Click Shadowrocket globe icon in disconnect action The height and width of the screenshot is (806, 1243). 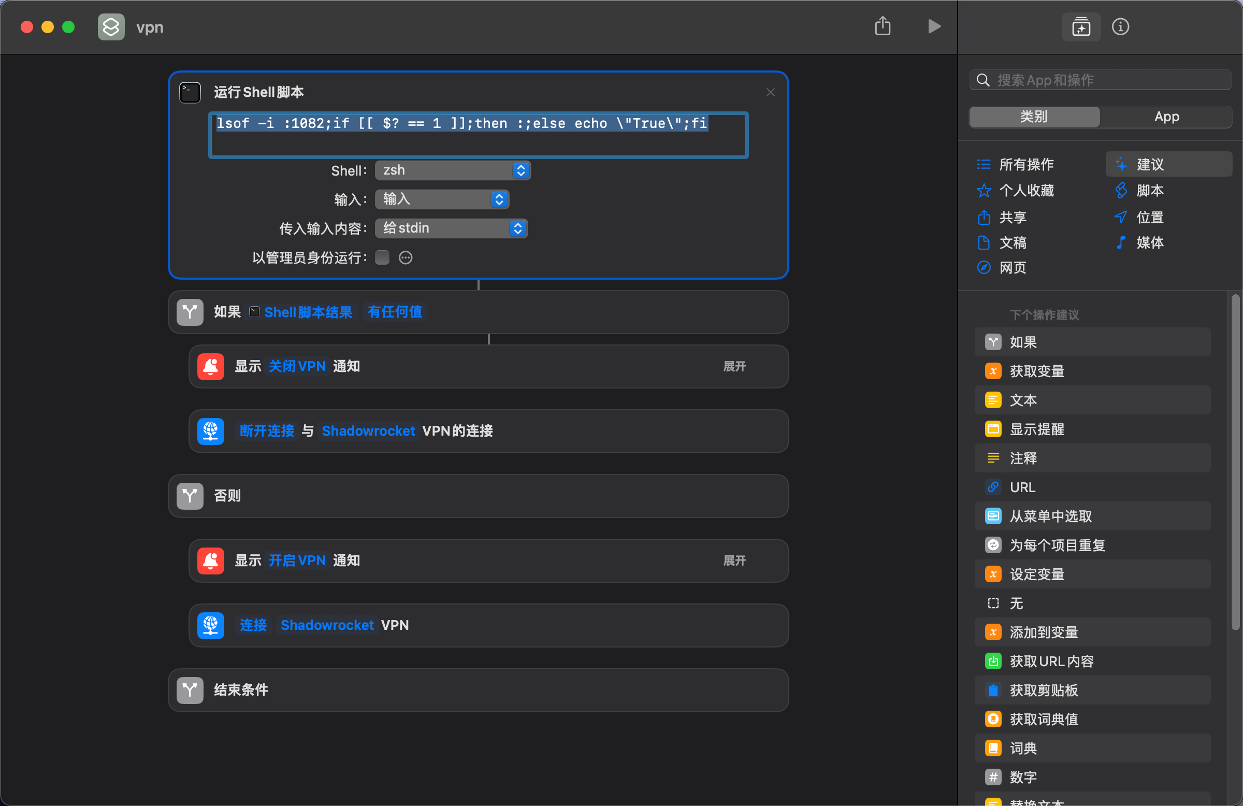coord(210,431)
